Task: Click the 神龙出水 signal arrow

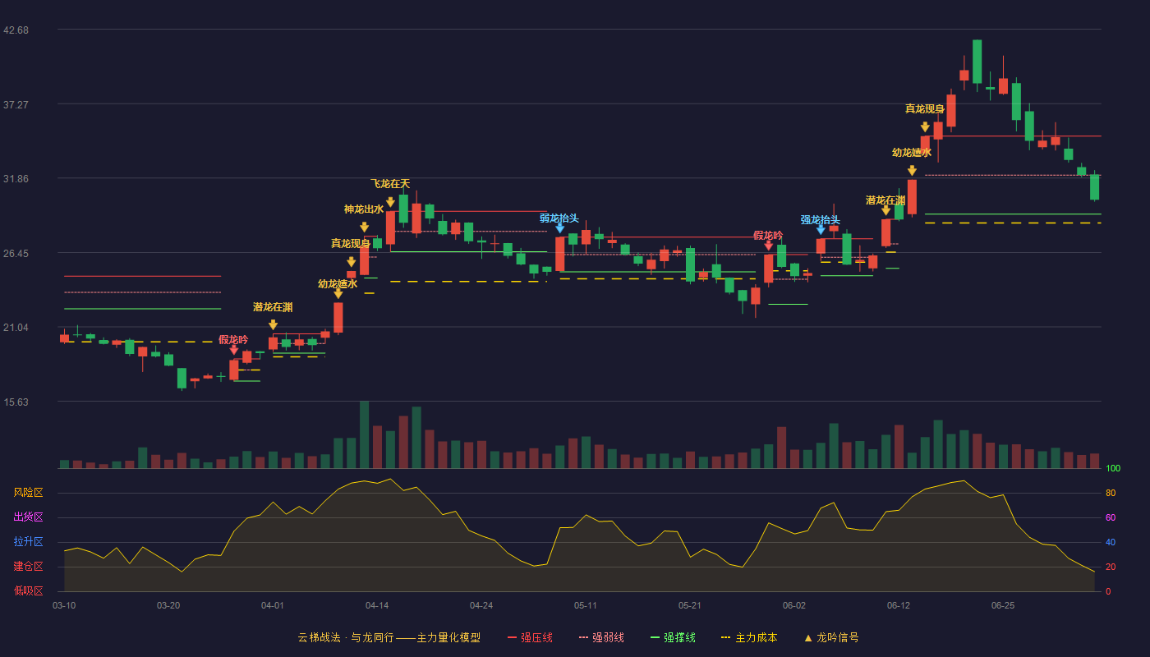Action: (364, 227)
